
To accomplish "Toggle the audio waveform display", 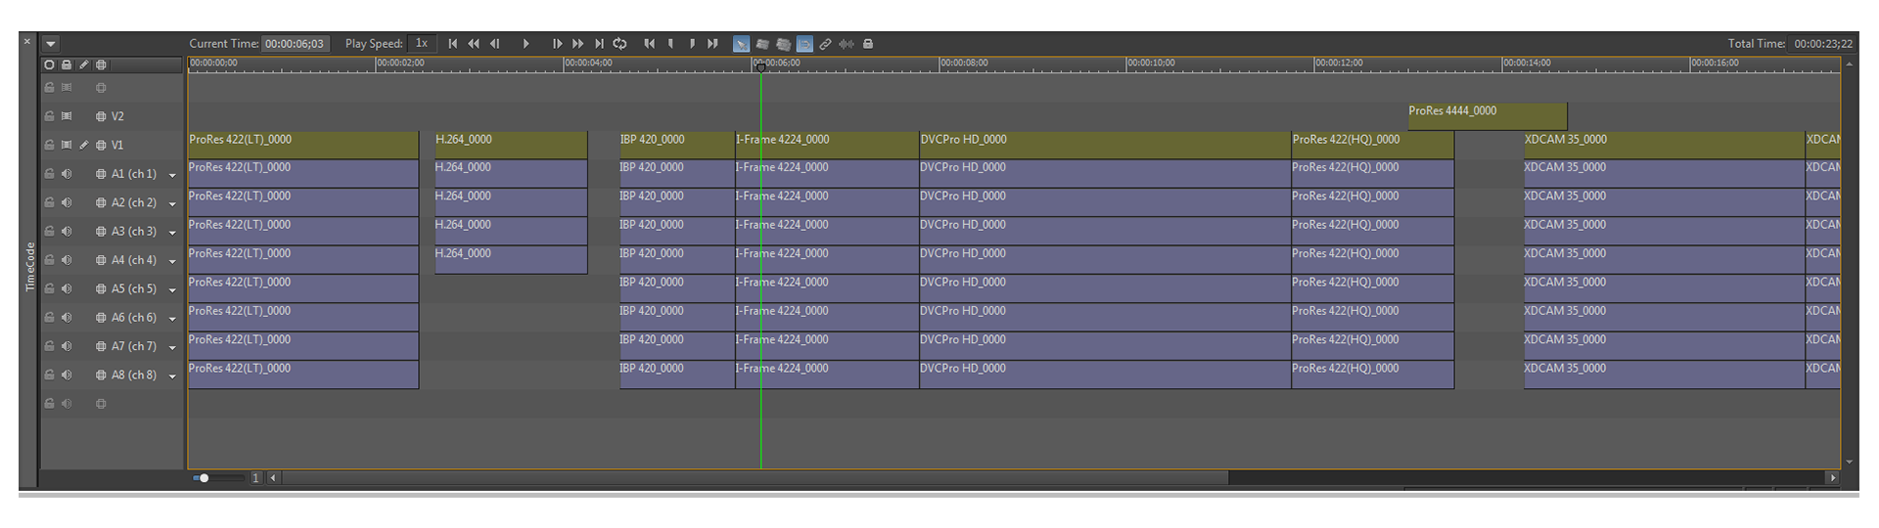I will click(847, 44).
